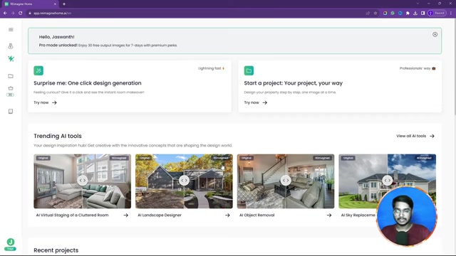Open browser downloads icon
This screenshot has height=256, width=456.
click(415, 13)
